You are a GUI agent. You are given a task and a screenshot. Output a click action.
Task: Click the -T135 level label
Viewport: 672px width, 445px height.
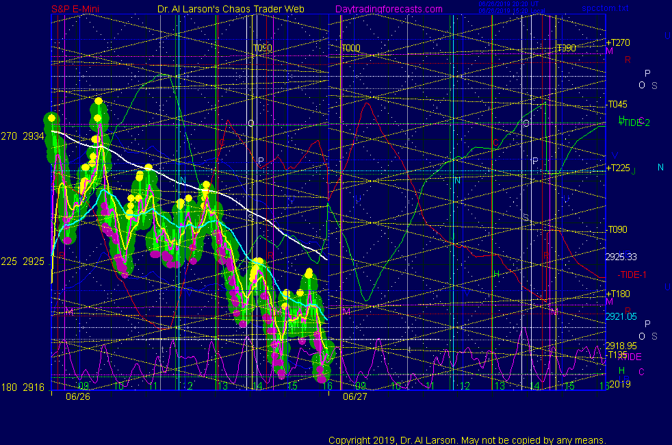pos(617,355)
